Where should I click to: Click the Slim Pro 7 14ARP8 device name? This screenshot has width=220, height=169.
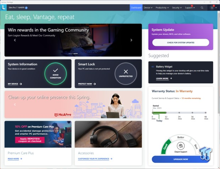[x=17, y=7]
